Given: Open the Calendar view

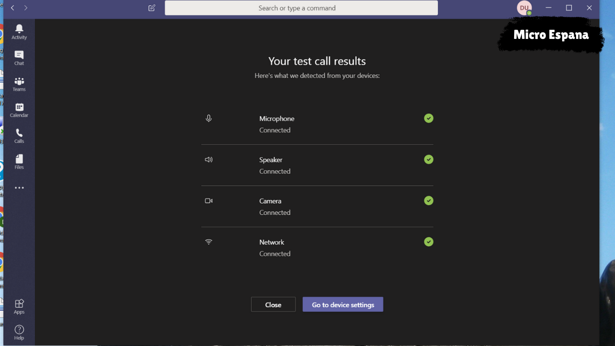Looking at the screenshot, I should click(x=19, y=110).
